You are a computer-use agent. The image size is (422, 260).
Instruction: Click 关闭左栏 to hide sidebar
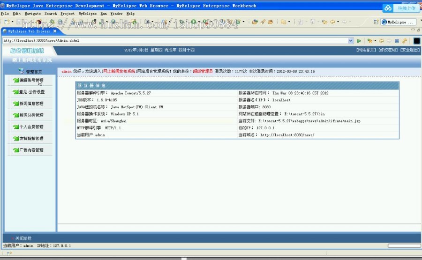23,238
